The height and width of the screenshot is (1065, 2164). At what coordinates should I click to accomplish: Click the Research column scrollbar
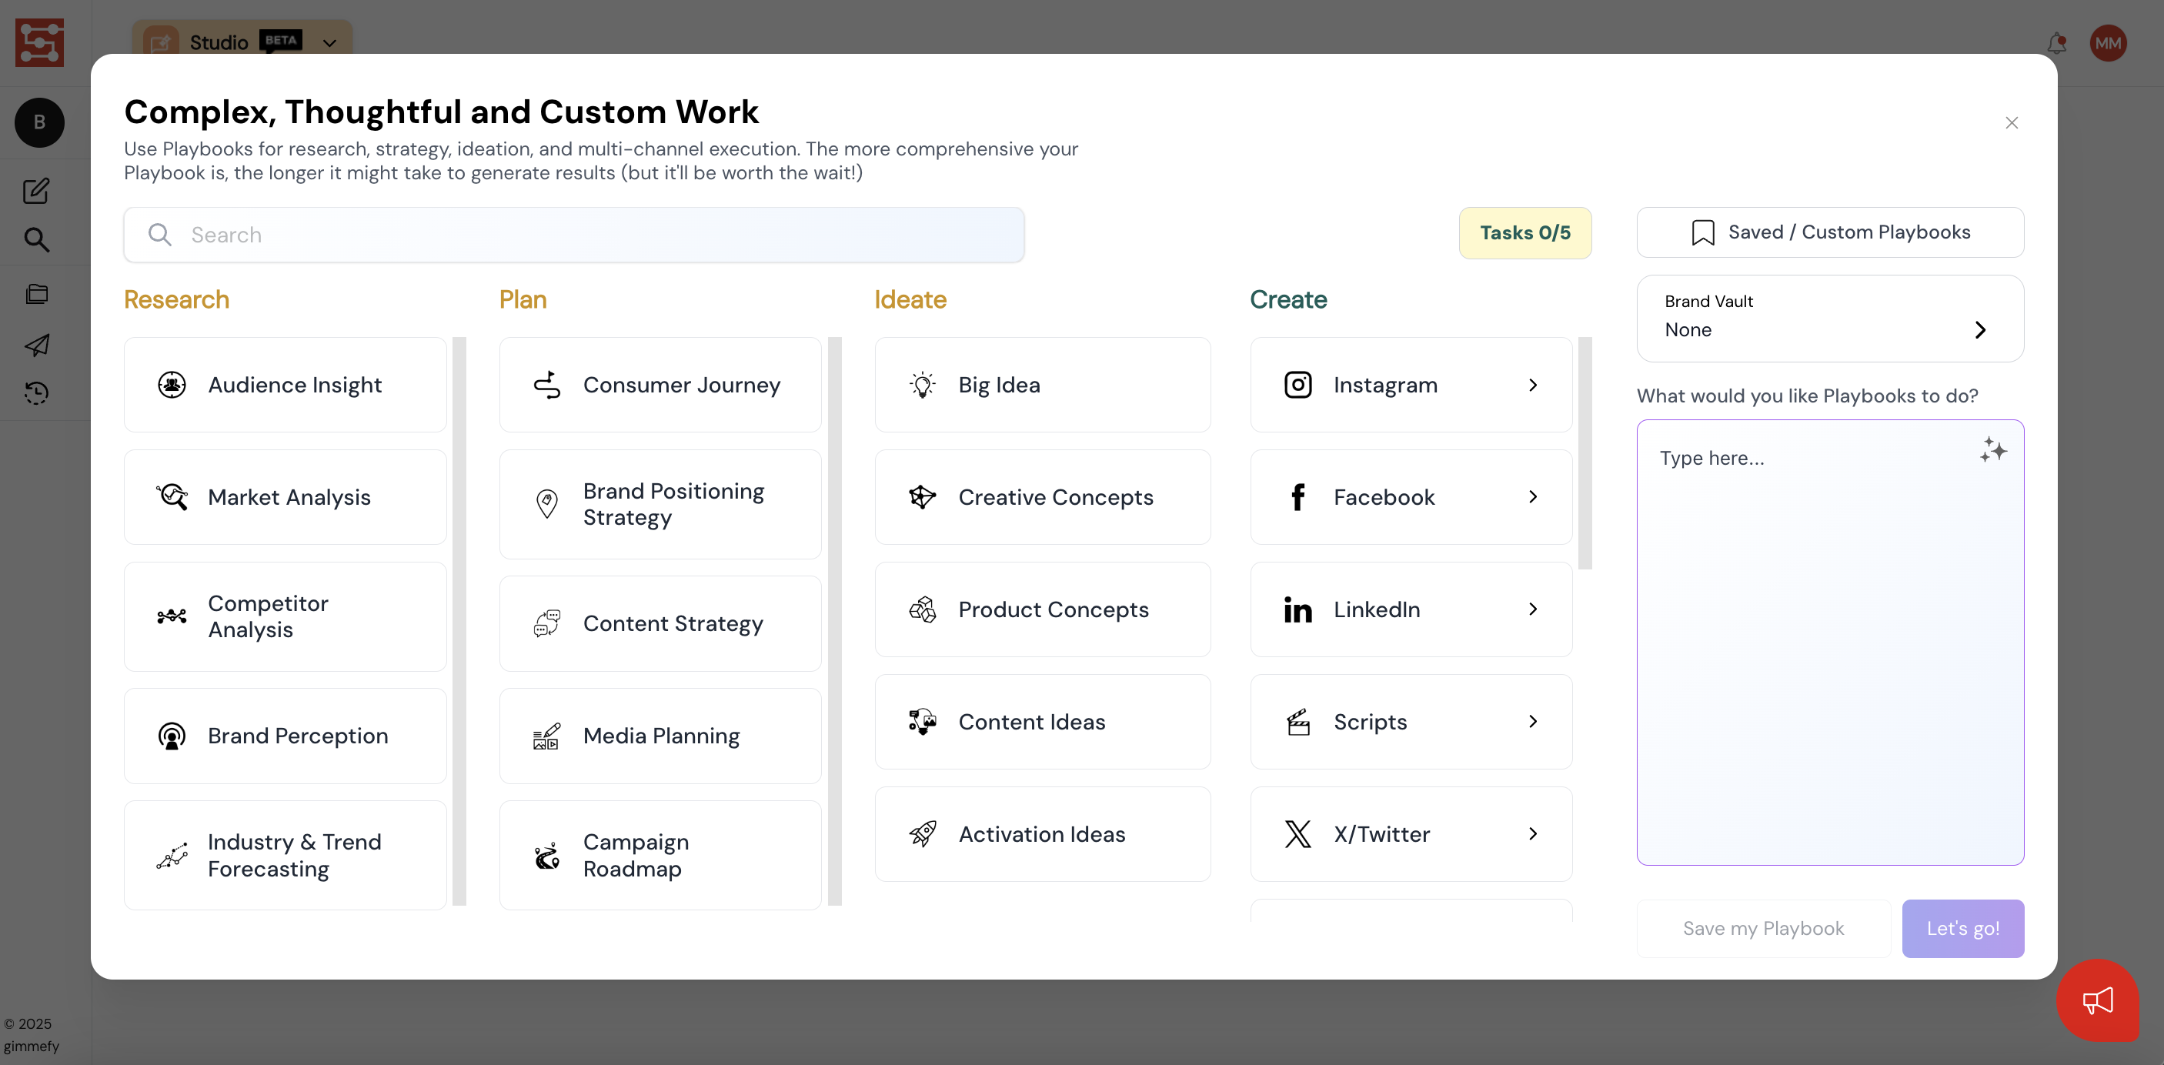(459, 622)
